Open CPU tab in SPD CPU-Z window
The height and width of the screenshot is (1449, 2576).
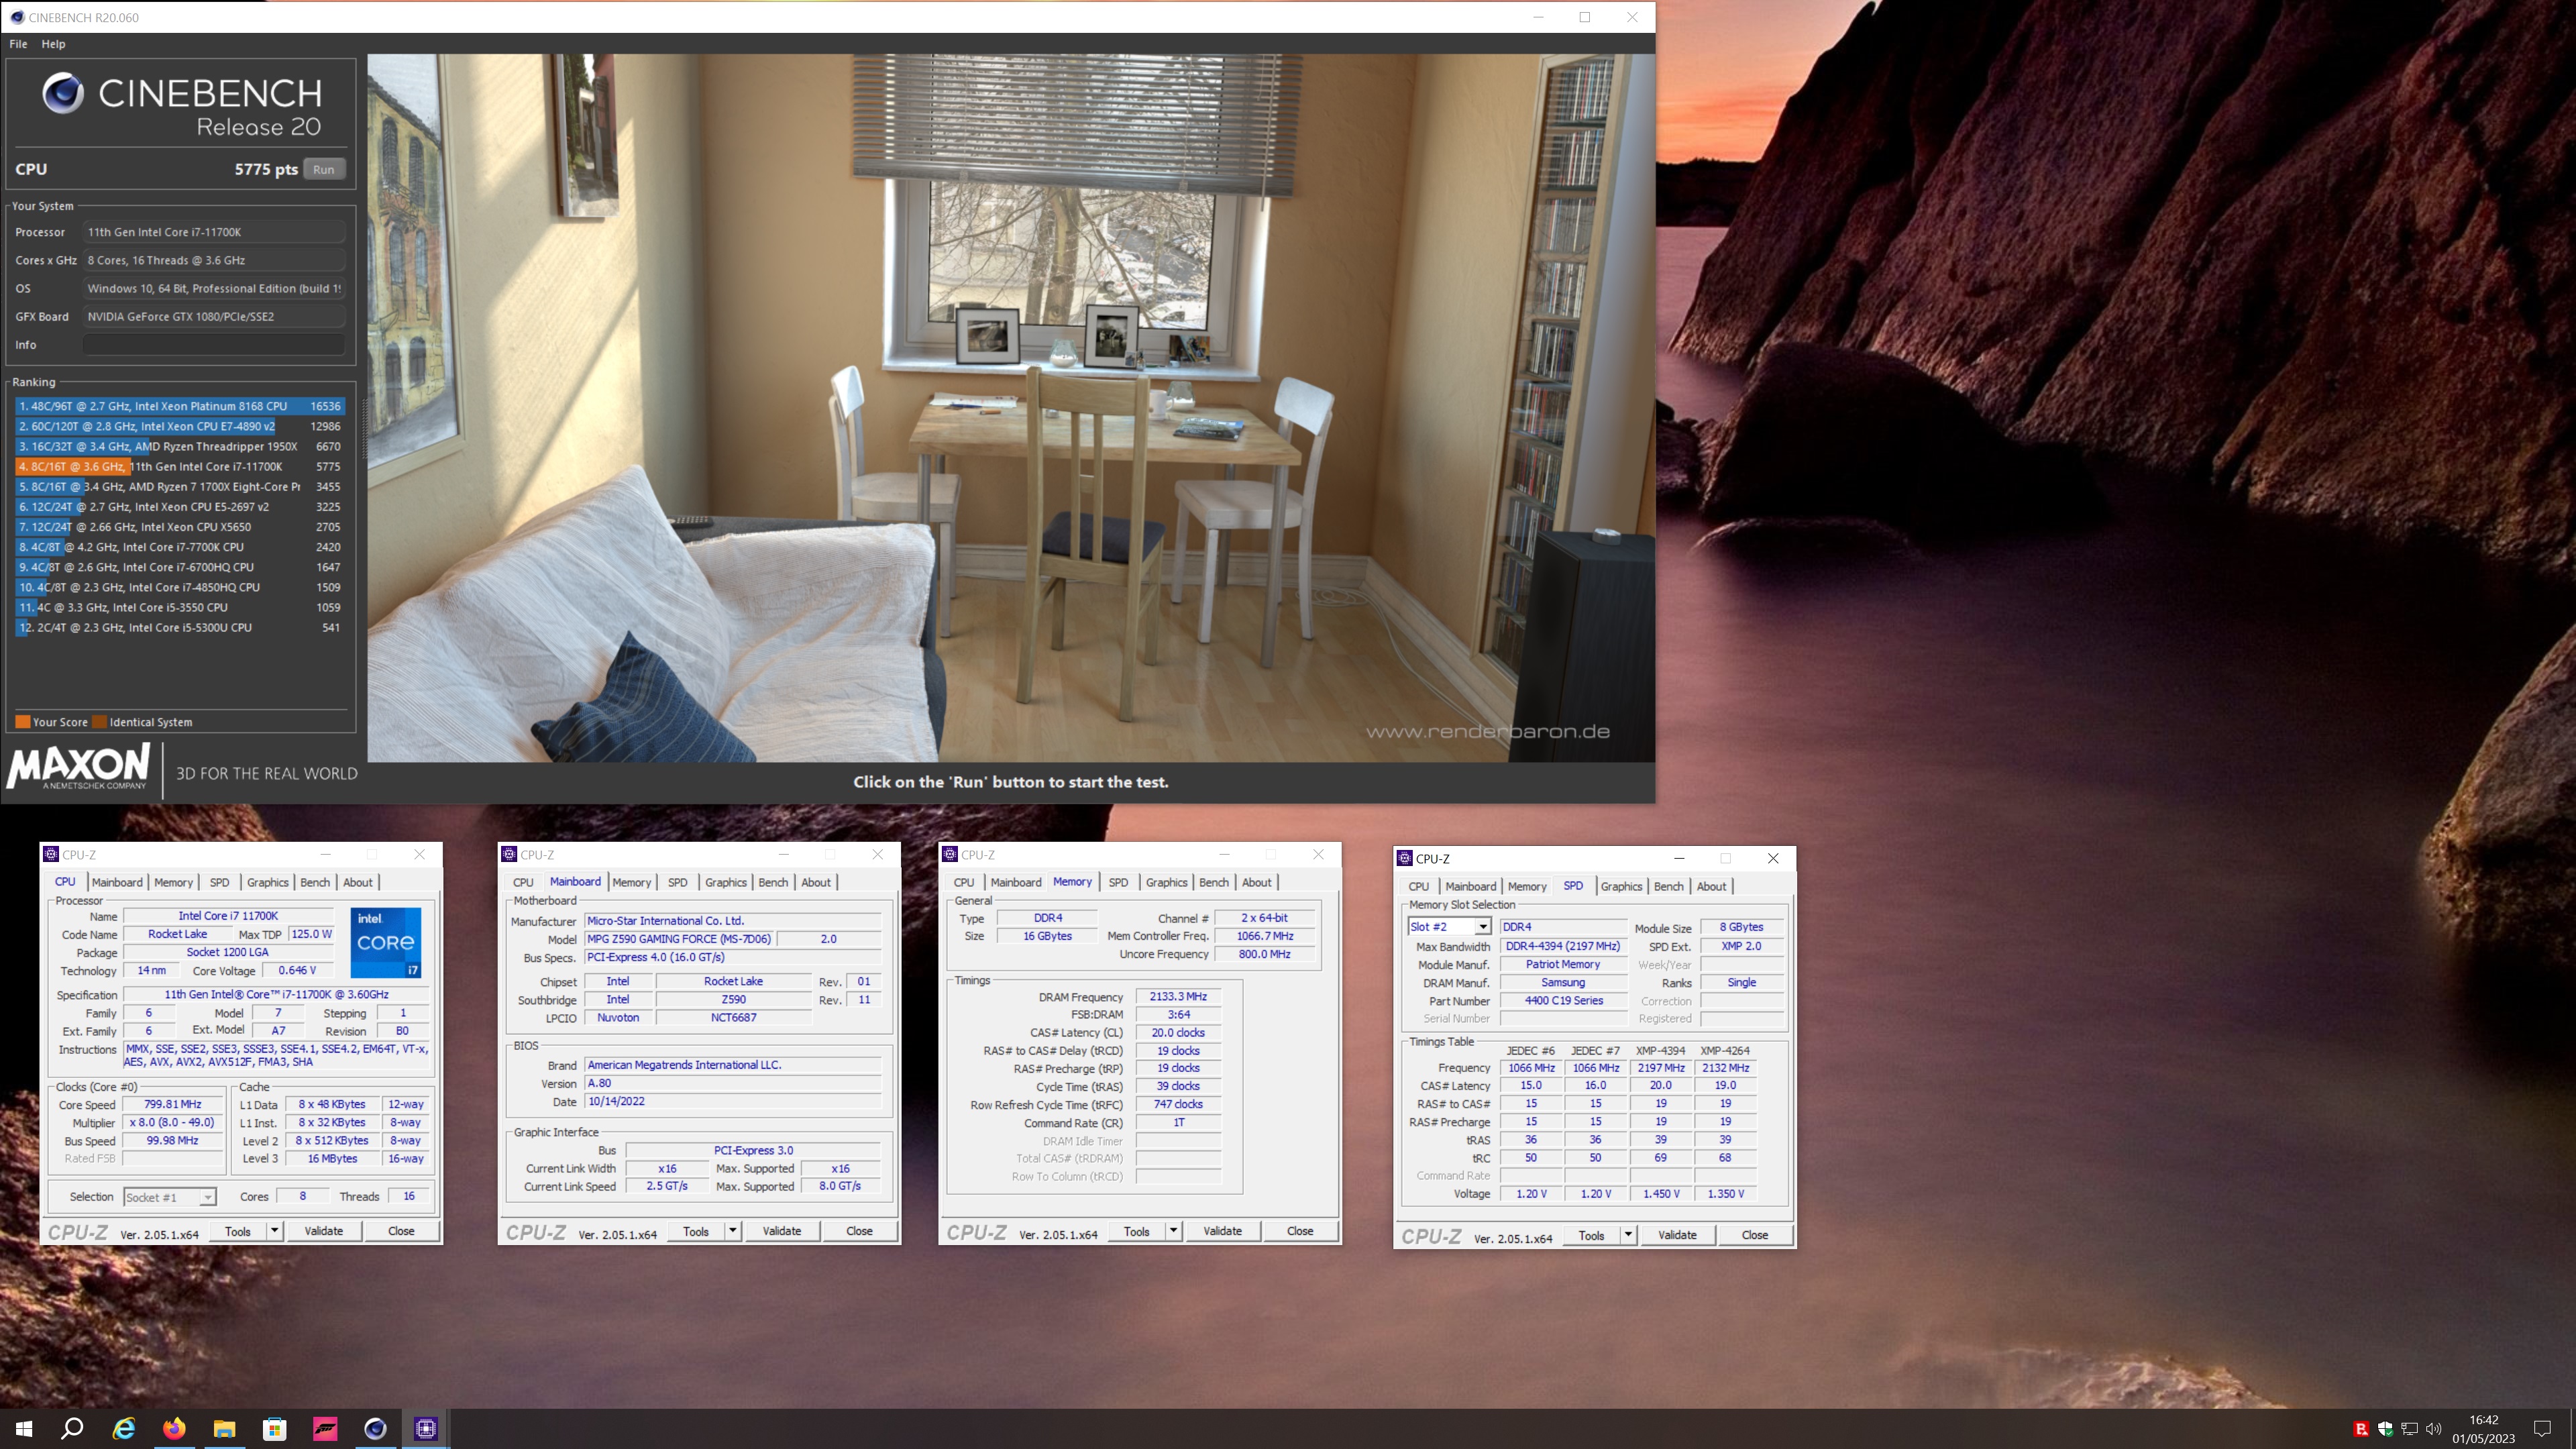point(1419,886)
